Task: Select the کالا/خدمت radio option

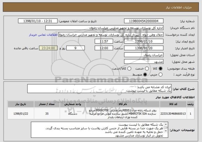Action: click(x=129, y=69)
